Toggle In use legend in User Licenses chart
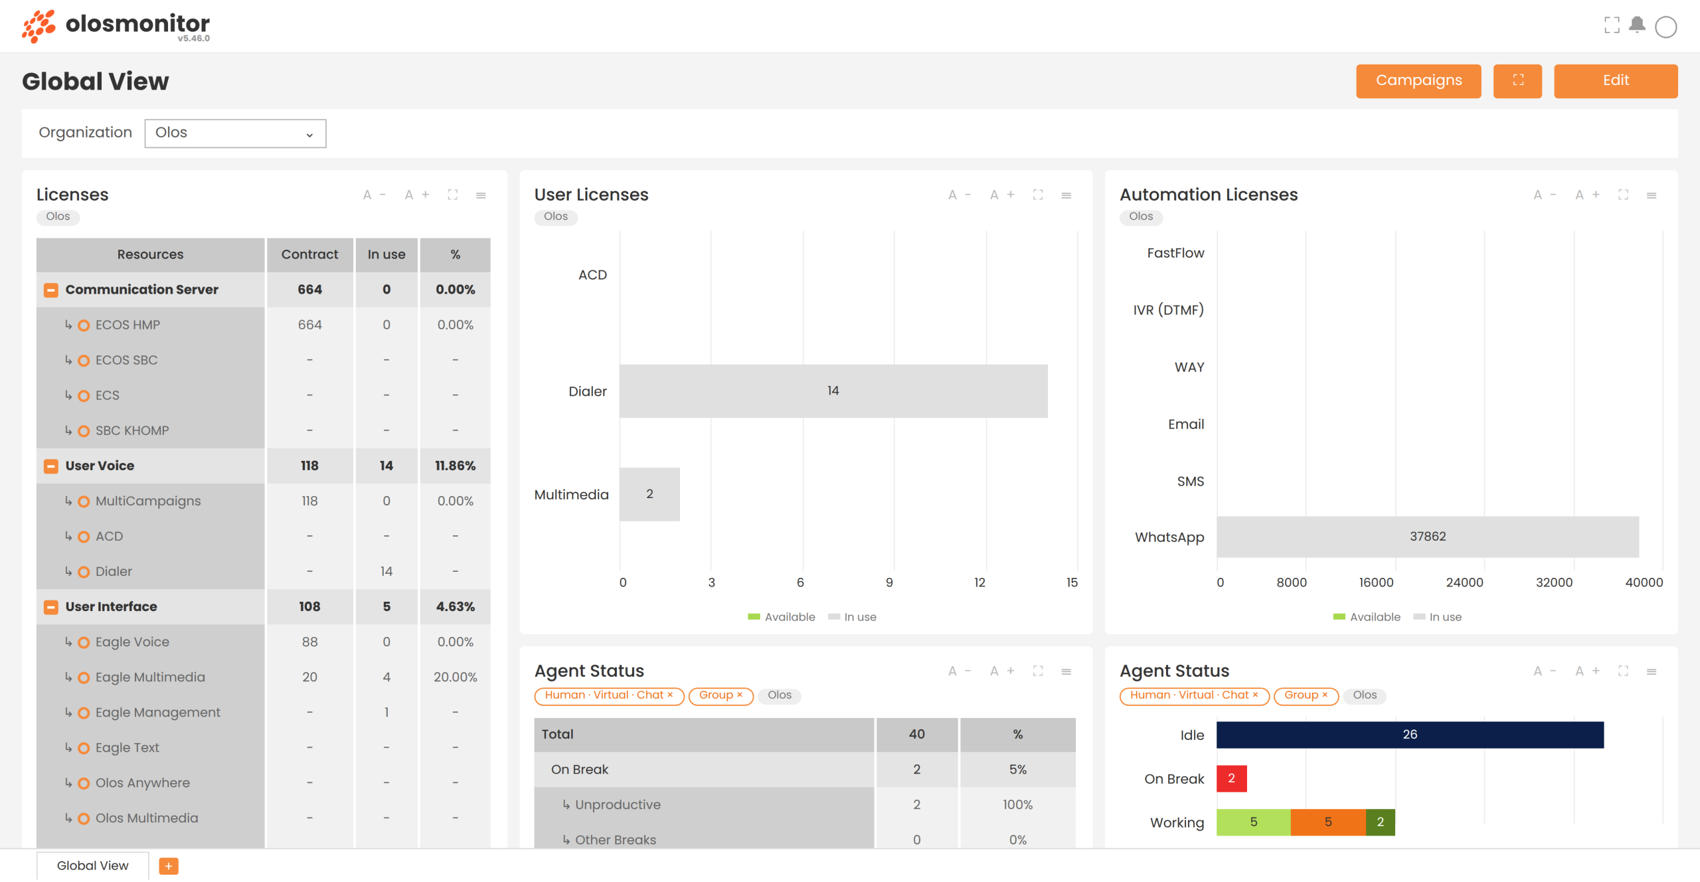This screenshot has width=1700, height=882. [x=853, y=617]
